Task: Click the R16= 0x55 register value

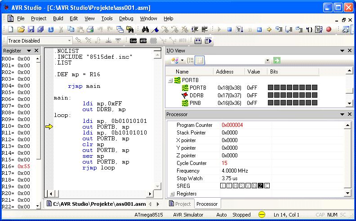Action: pos(16,166)
